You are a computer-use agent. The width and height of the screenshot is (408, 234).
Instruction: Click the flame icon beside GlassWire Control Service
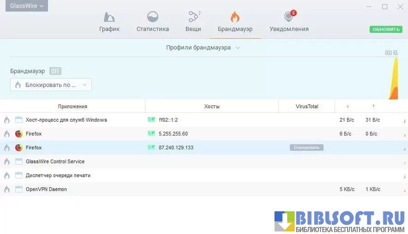click(7, 162)
